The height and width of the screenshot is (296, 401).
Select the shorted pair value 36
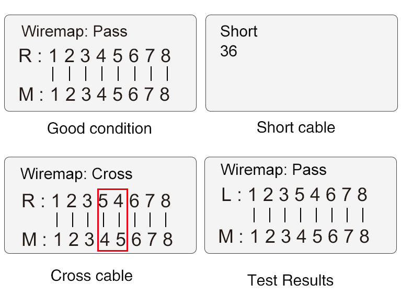click(x=228, y=51)
